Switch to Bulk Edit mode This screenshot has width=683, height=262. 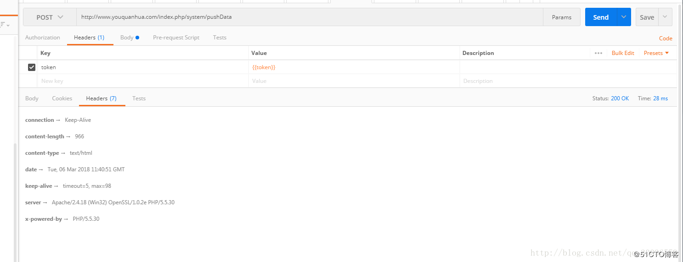coord(623,53)
